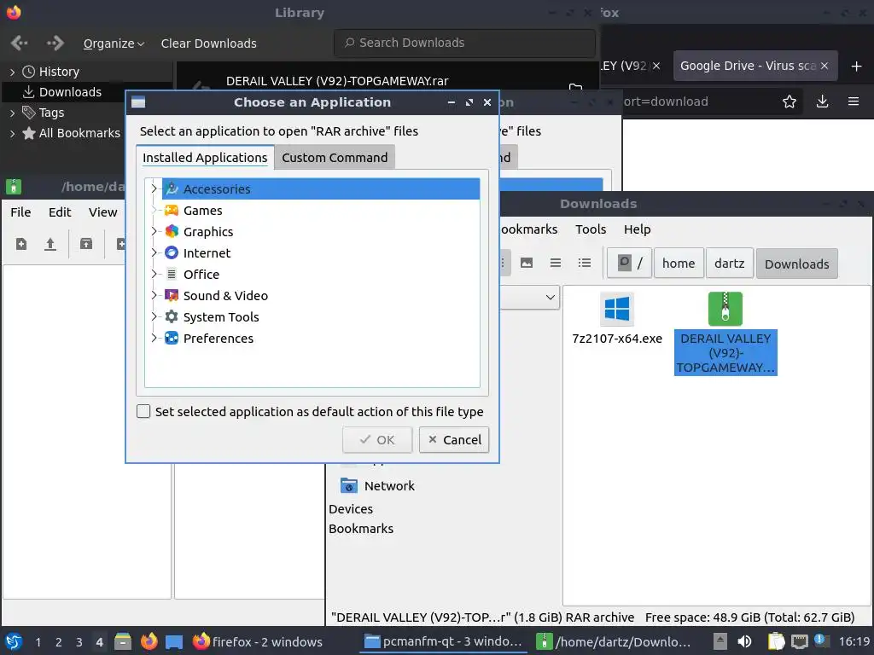The image size is (874, 655).
Task: Expand the Internet category arrow
Action: [154, 252]
